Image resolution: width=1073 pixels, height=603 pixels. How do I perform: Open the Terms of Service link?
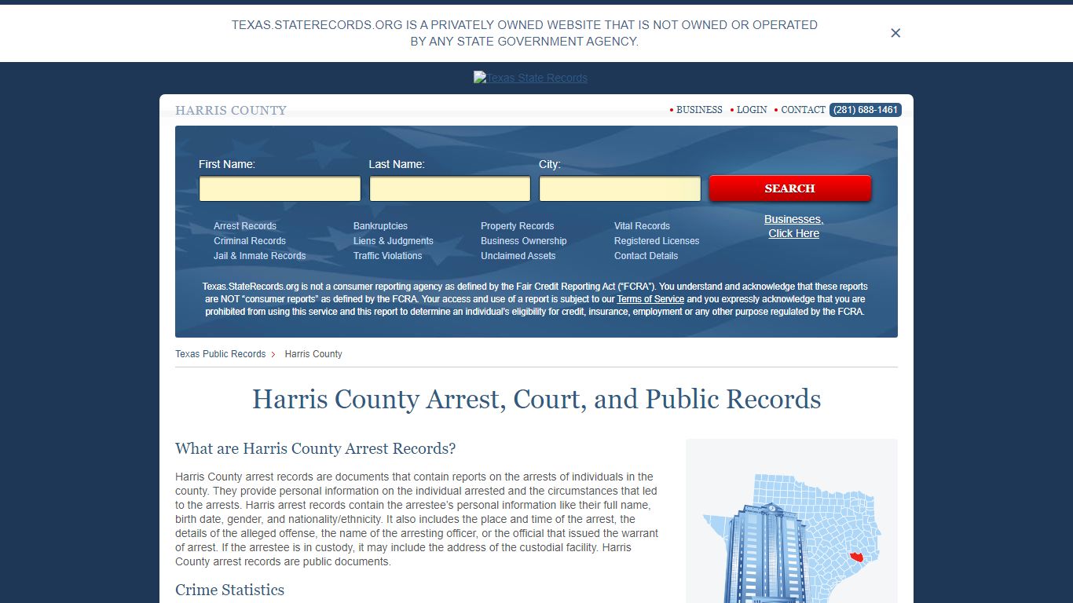[650, 299]
